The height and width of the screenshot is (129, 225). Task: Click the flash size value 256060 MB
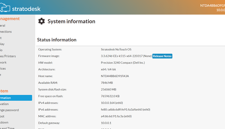click(108, 89)
